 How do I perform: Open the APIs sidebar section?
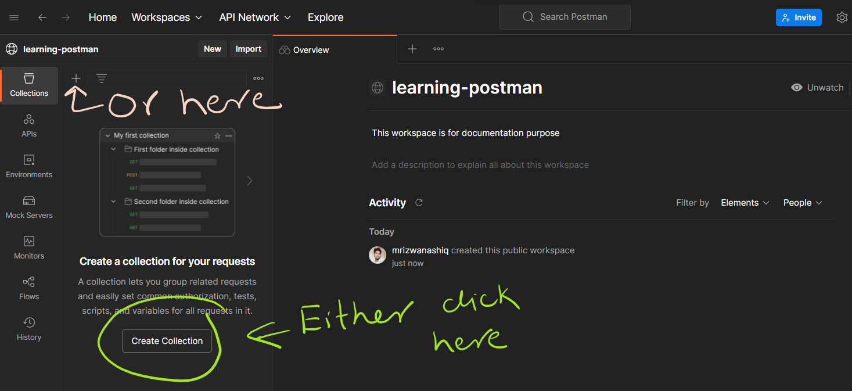tap(29, 125)
